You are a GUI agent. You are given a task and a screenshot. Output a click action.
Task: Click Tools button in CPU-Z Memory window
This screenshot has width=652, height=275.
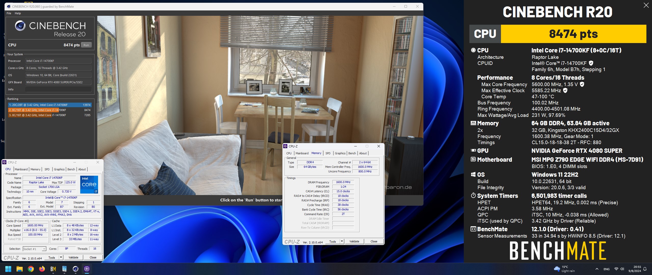pos(333,241)
